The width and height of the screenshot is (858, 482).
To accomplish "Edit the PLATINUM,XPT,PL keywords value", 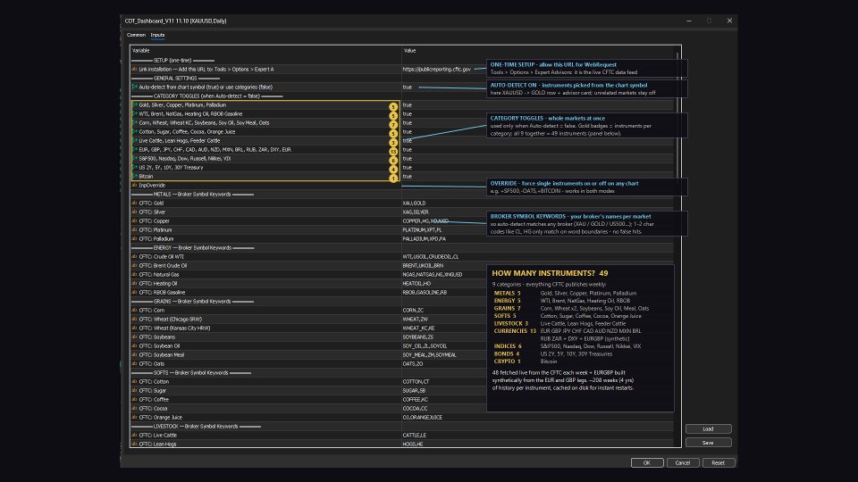I will (x=422, y=230).
